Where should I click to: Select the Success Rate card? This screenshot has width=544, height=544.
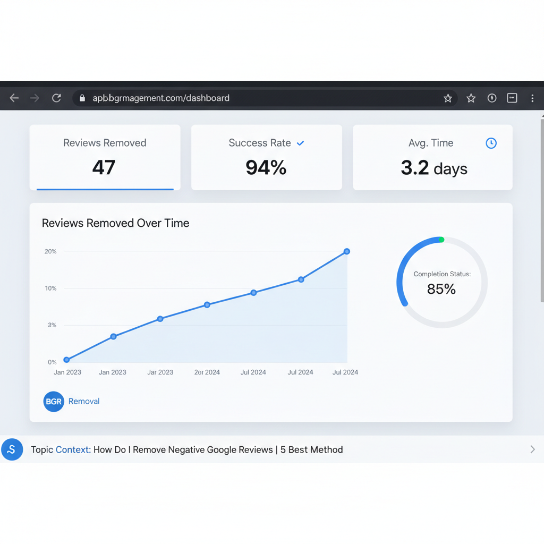(267, 157)
